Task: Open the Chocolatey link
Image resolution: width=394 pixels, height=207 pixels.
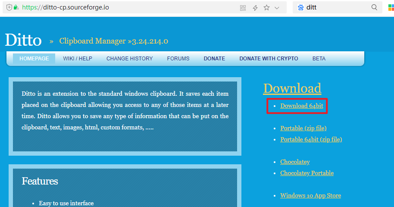Action: [295, 162]
